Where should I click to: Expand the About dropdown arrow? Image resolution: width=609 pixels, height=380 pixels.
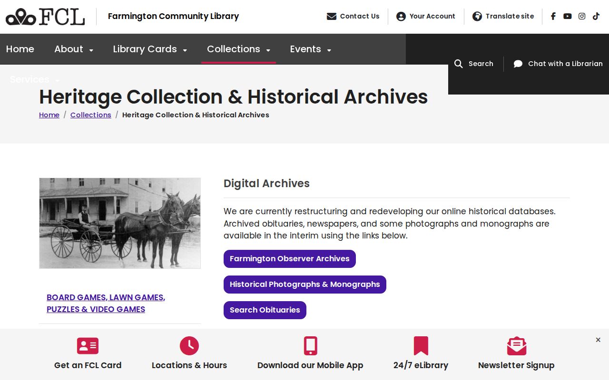(x=91, y=50)
